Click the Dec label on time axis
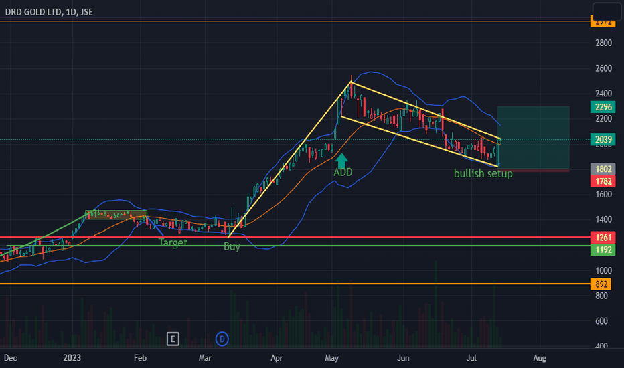The height and width of the screenshot is (368, 624). click(10, 358)
